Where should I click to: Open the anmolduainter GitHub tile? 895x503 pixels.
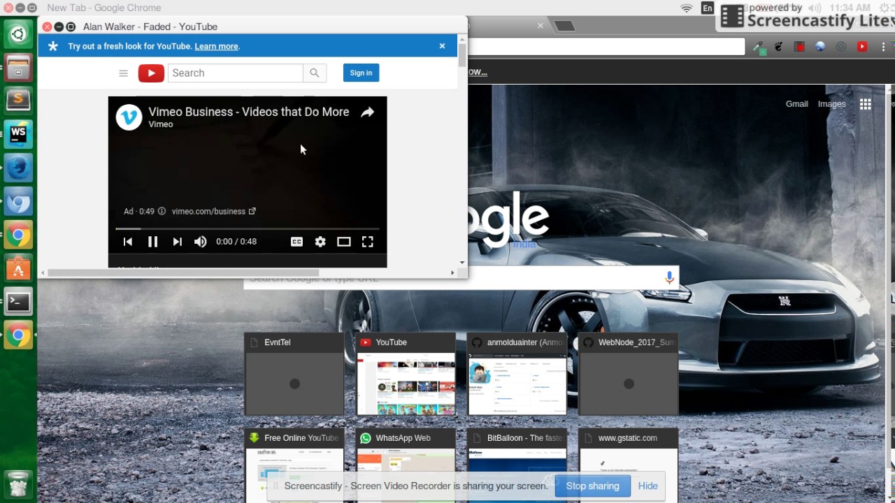click(x=517, y=374)
